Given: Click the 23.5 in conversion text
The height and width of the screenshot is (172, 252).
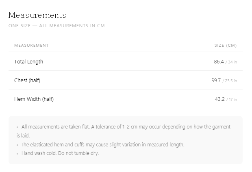Looking at the screenshot, I should coord(230,81).
